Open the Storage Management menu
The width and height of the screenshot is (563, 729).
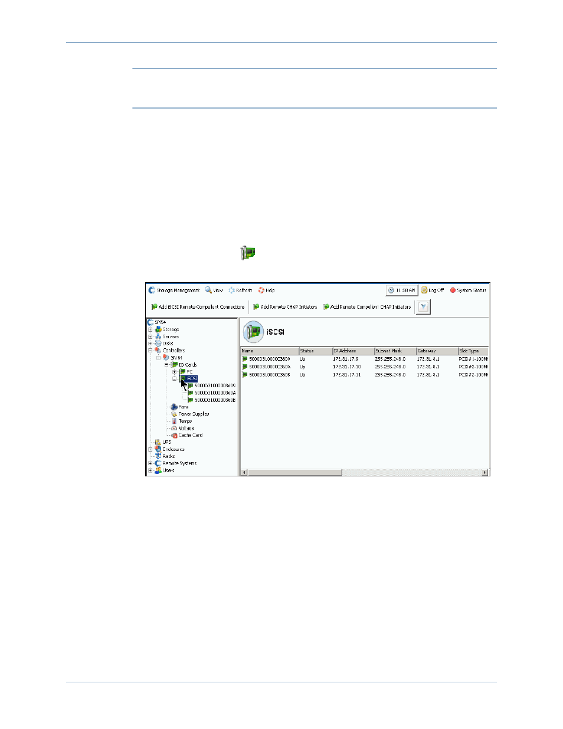pyautogui.click(x=174, y=290)
